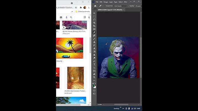Reset default foreground and background colors
The image size is (198, 111).
click(x=93, y=83)
